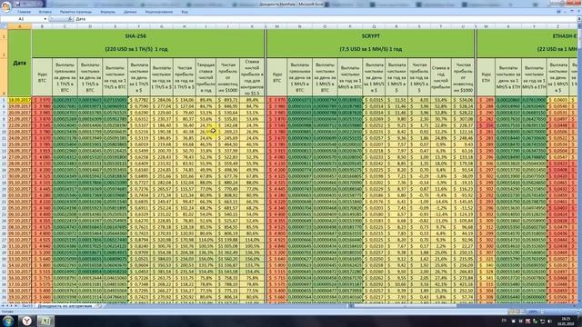This screenshot has height=327, width=582.
Task: Click the taskbar clock
Action: pos(567,321)
